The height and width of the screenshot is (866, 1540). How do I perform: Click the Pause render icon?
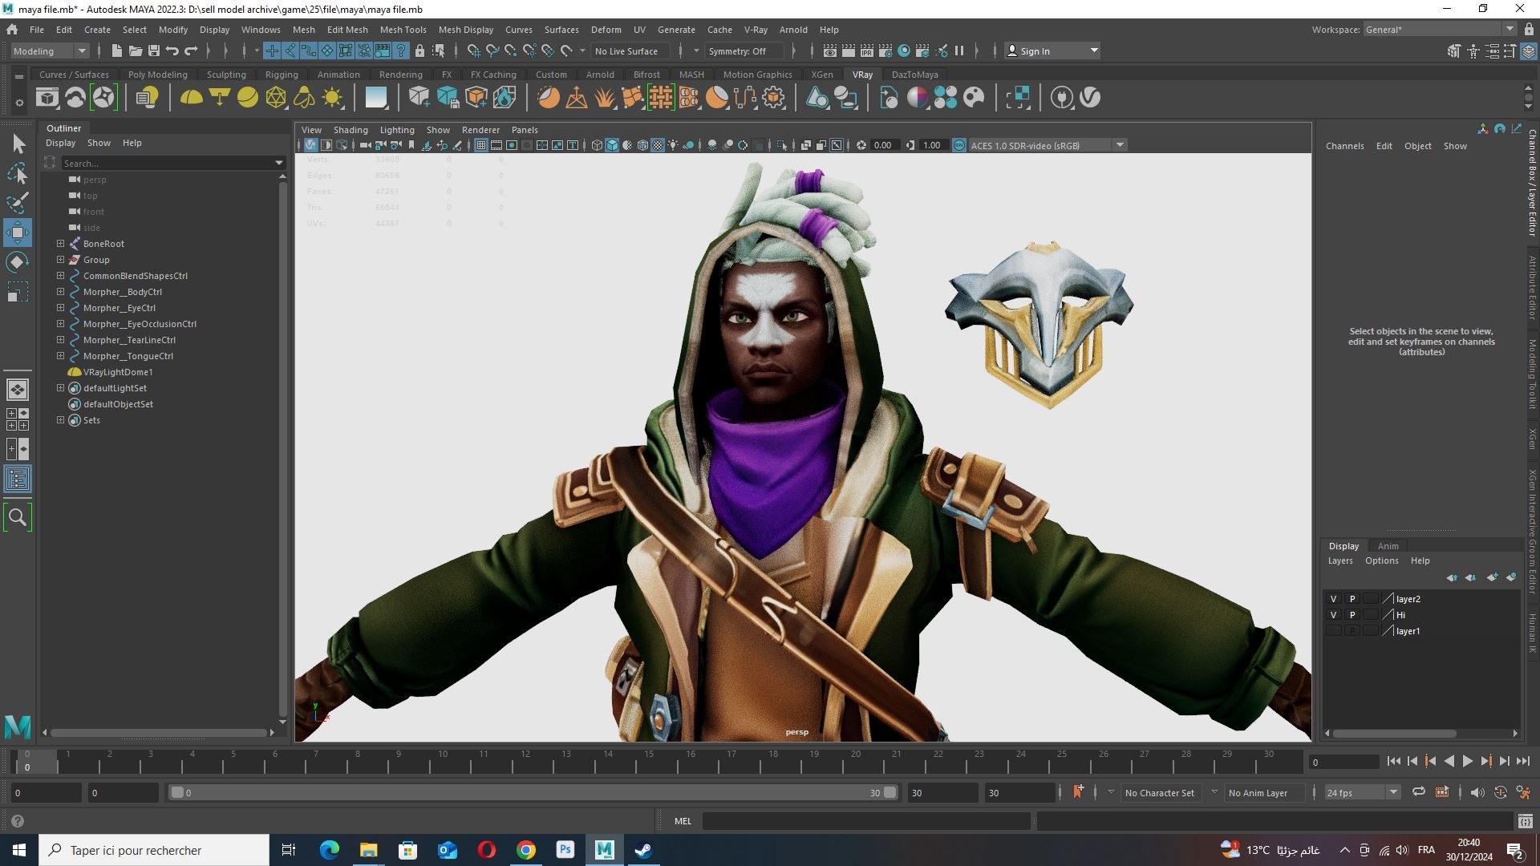click(959, 51)
